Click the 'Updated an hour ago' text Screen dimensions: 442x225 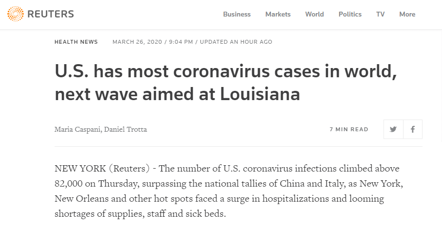coord(236,42)
